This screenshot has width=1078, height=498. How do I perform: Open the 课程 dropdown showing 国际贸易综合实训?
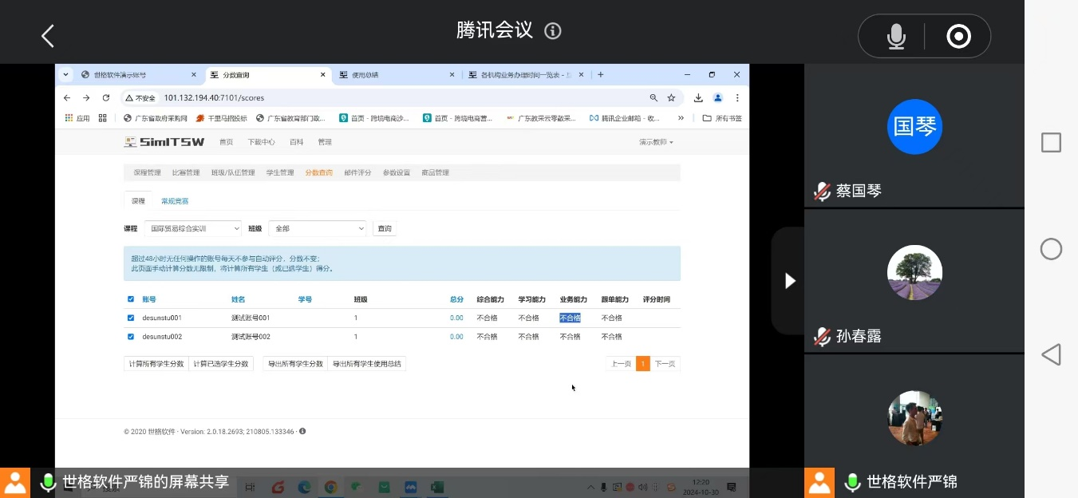[193, 228]
